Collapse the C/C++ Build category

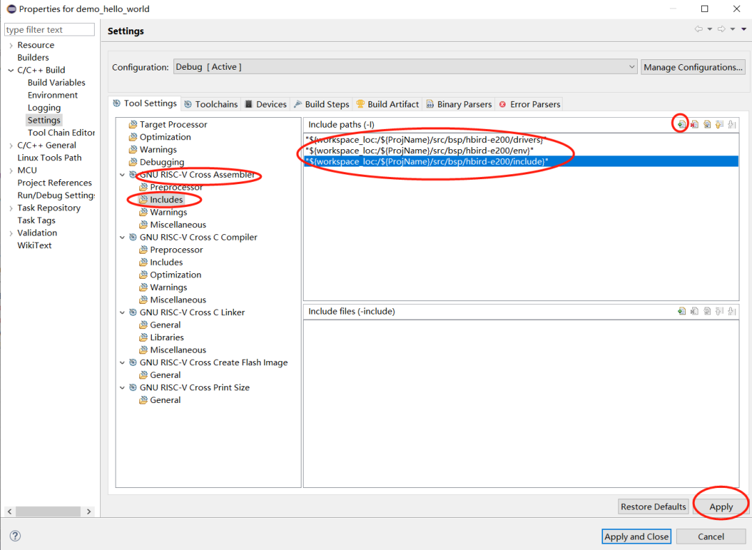11,70
